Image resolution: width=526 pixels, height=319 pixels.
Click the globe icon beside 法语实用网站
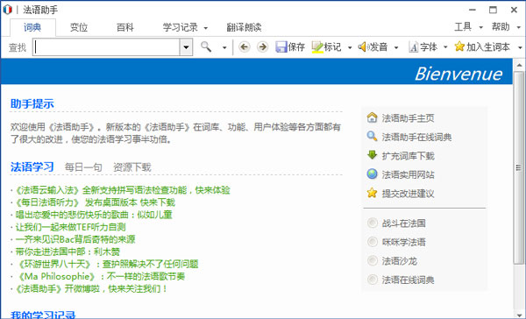point(372,174)
